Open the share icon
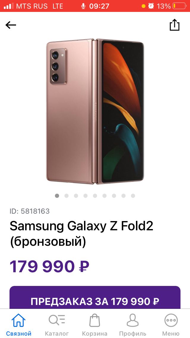Screen dimensions: 190x338 (x=175, y=25)
